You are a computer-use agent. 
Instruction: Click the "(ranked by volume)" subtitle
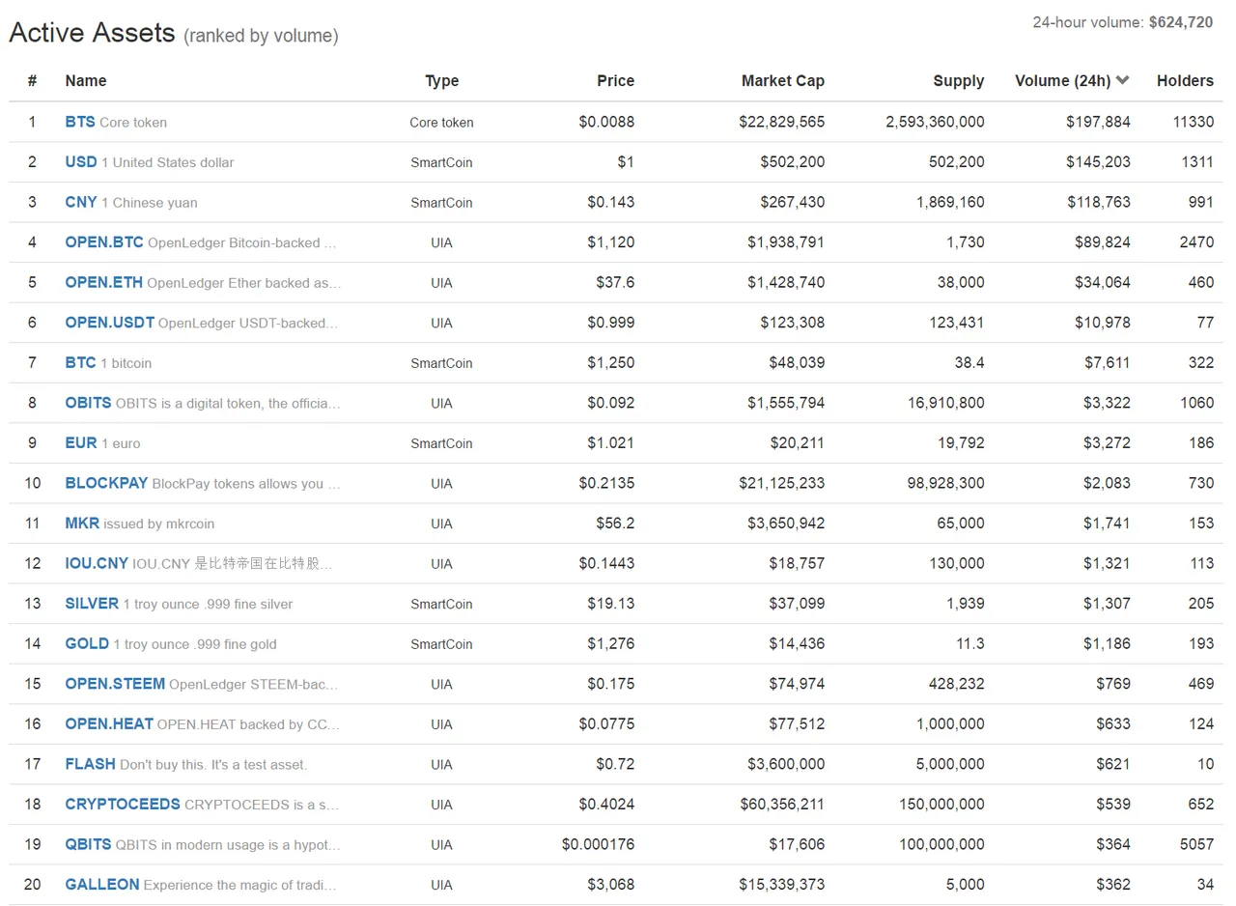(x=261, y=36)
